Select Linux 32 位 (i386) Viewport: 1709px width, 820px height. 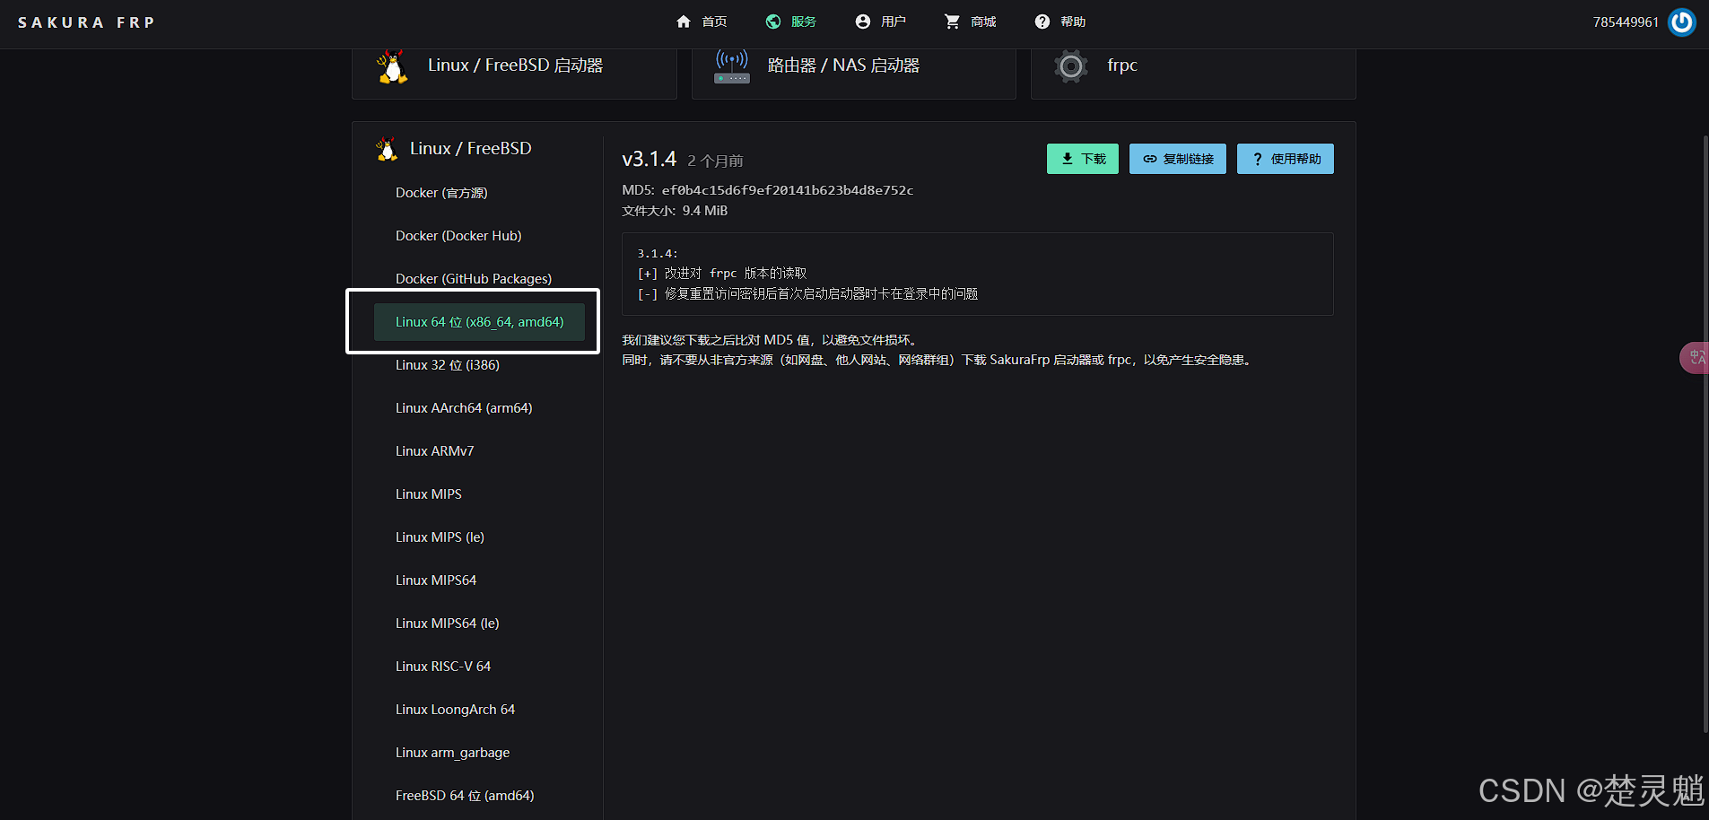[x=479, y=365]
